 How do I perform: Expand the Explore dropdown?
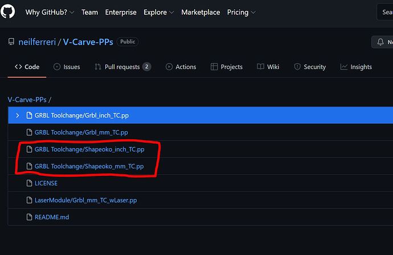point(159,13)
